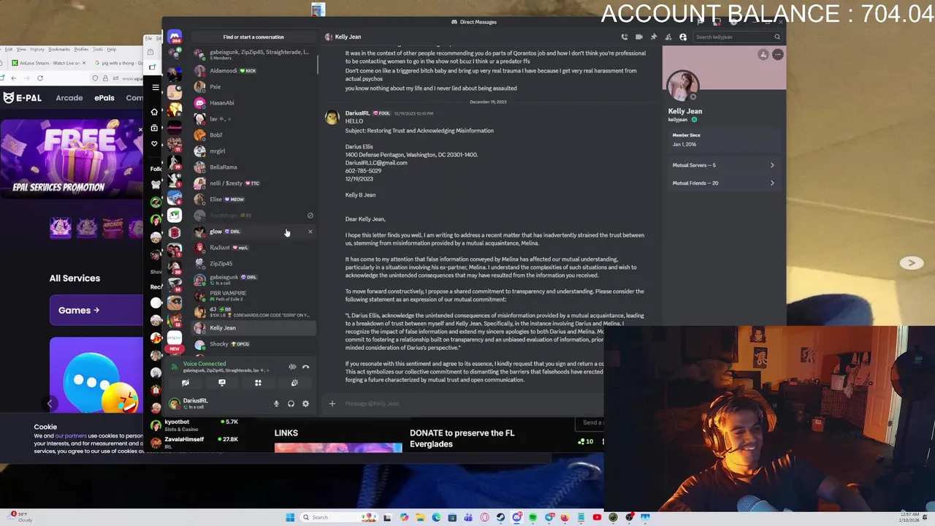Toggle noise suppression in voice panel

click(x=292, y=367)
